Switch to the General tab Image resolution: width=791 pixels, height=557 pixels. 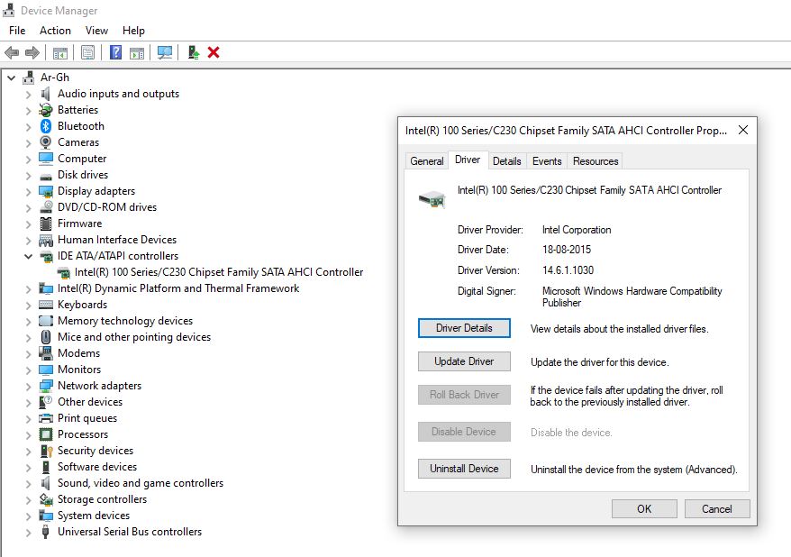pyautogui.click(x=427, y=161)
